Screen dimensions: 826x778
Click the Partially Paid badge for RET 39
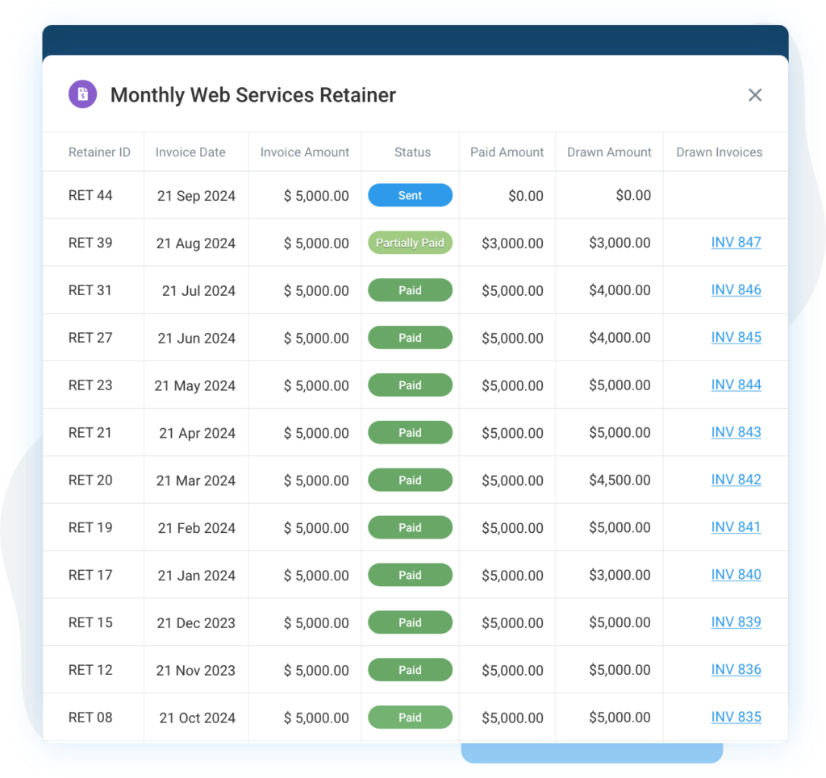410,242
